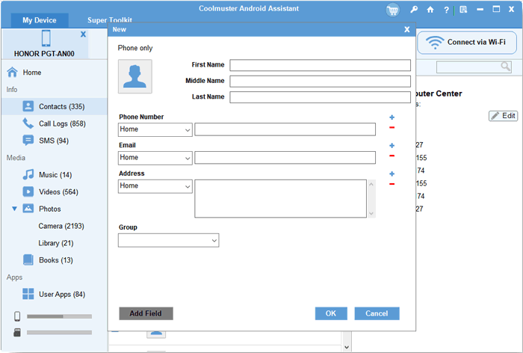Click the search box magnifier icon
The width and height of the screenshot is (523, 353).
pos(506,67)
